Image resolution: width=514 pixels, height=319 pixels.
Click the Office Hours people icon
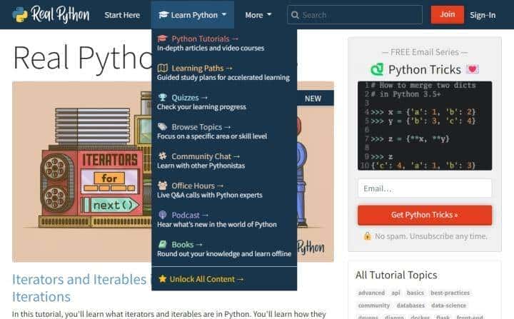[x=162, y=186]
